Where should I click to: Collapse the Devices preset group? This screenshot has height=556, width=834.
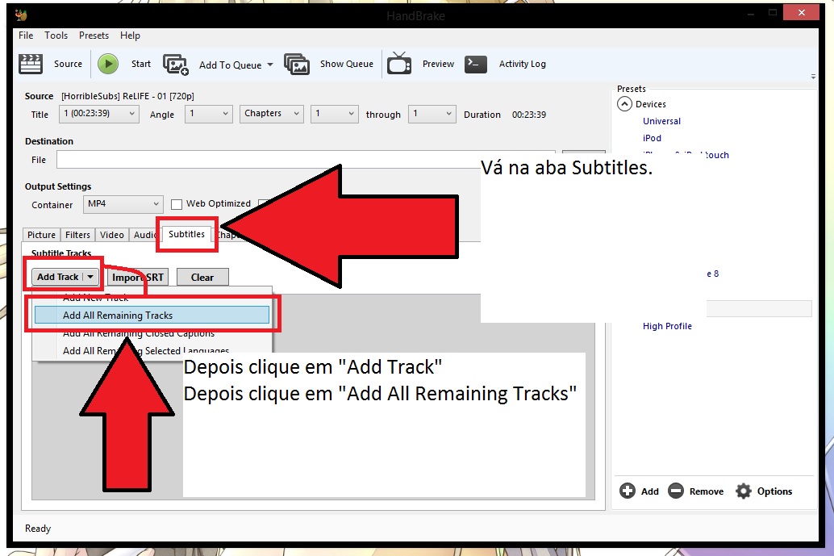tap(624, 104)
